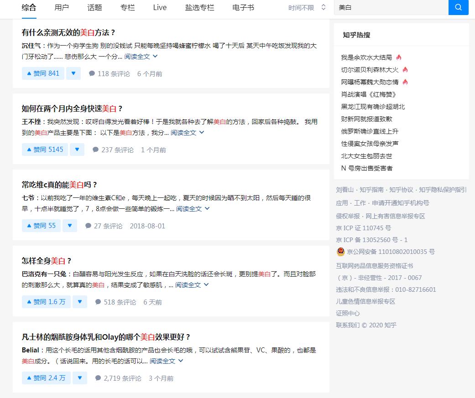Screen dimensions: 475x398
Task: Click the blue search magnifying glass icon
Action: pos(458,8)
